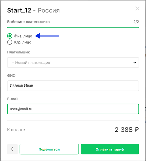Close the Start_12 payment dialog
The image size is (146, 161).
click(x=137, y=9)
